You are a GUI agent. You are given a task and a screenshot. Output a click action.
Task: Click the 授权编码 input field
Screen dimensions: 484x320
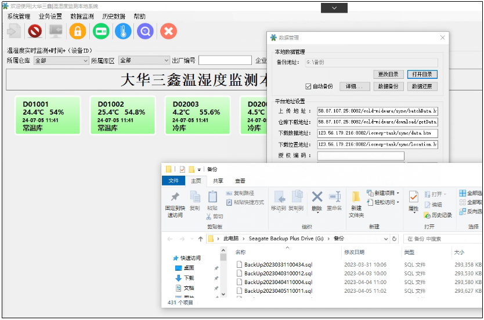click(x=360, y=156)
